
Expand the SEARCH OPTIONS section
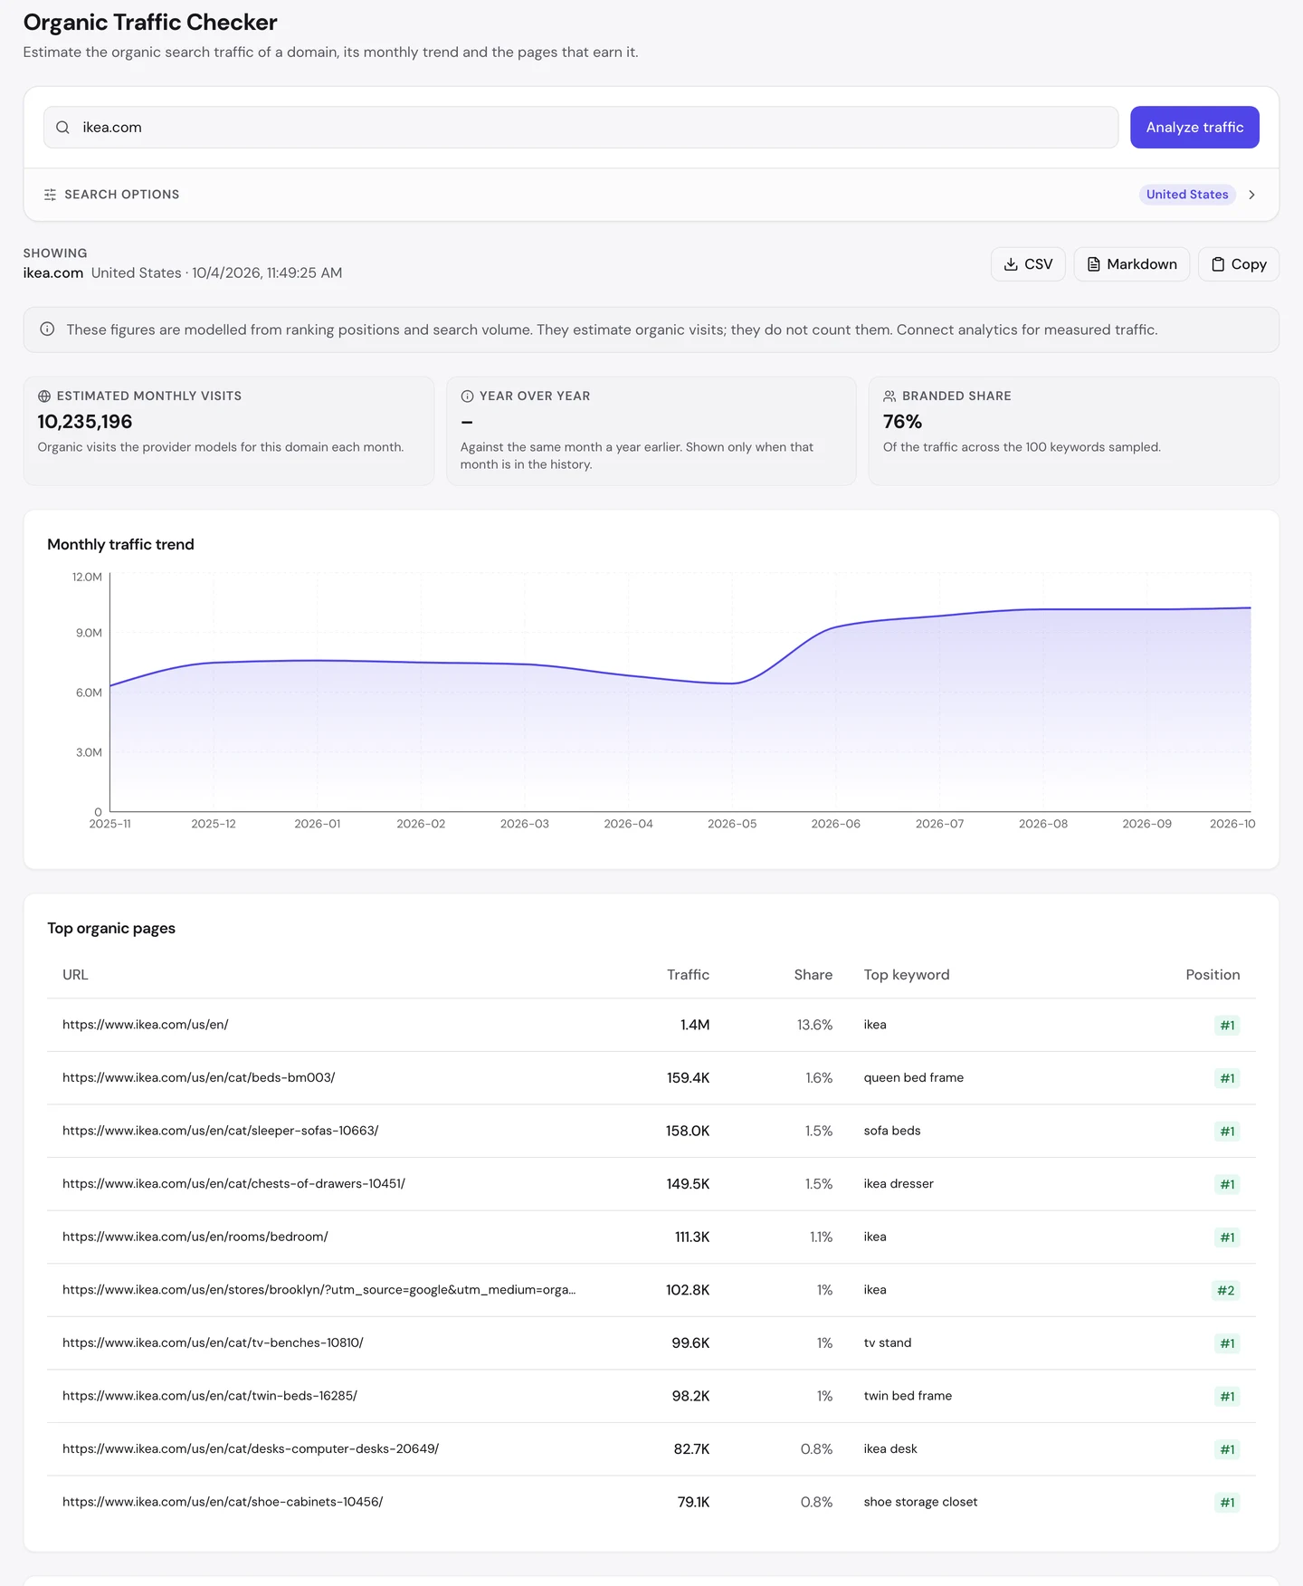[x=651, y=195]
